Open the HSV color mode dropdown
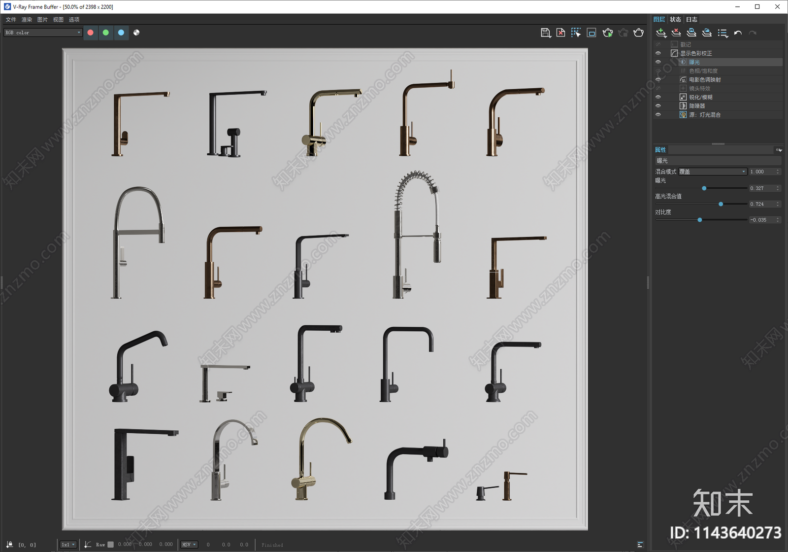This screenshot has width=788, height=552. pyautogui.click(x=189, y=545)
